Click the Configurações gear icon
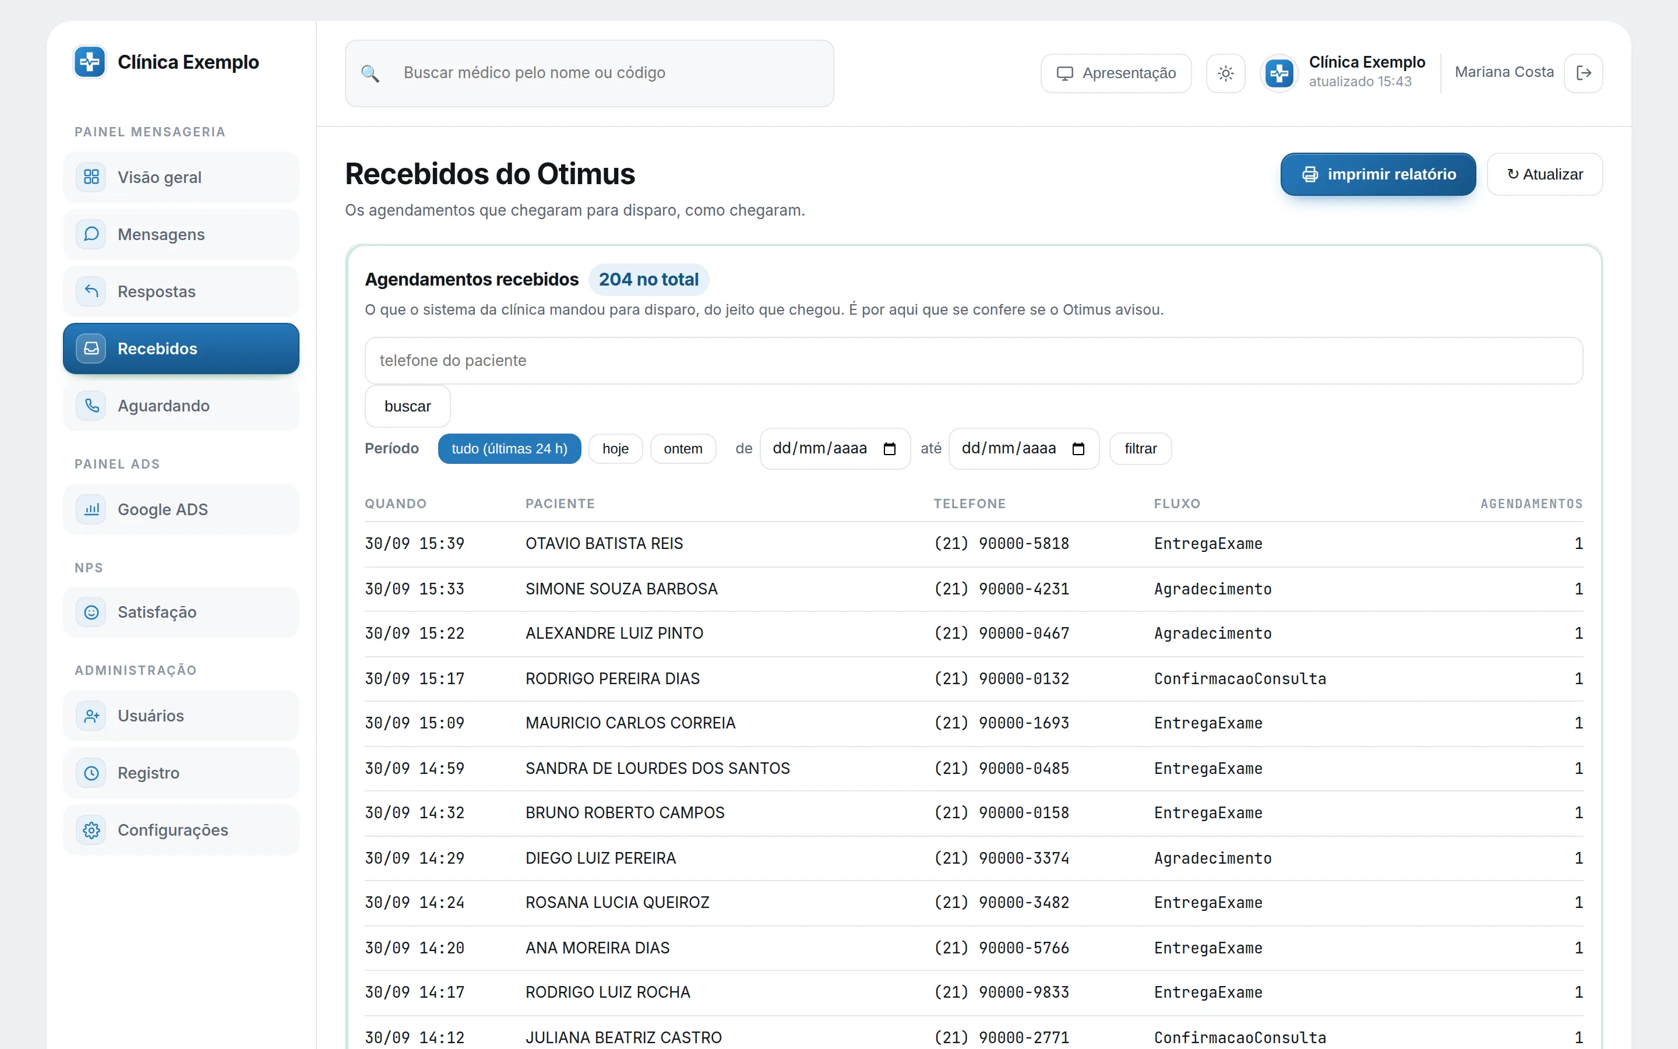1678x1049 pixels. click(x=91, y=830)
